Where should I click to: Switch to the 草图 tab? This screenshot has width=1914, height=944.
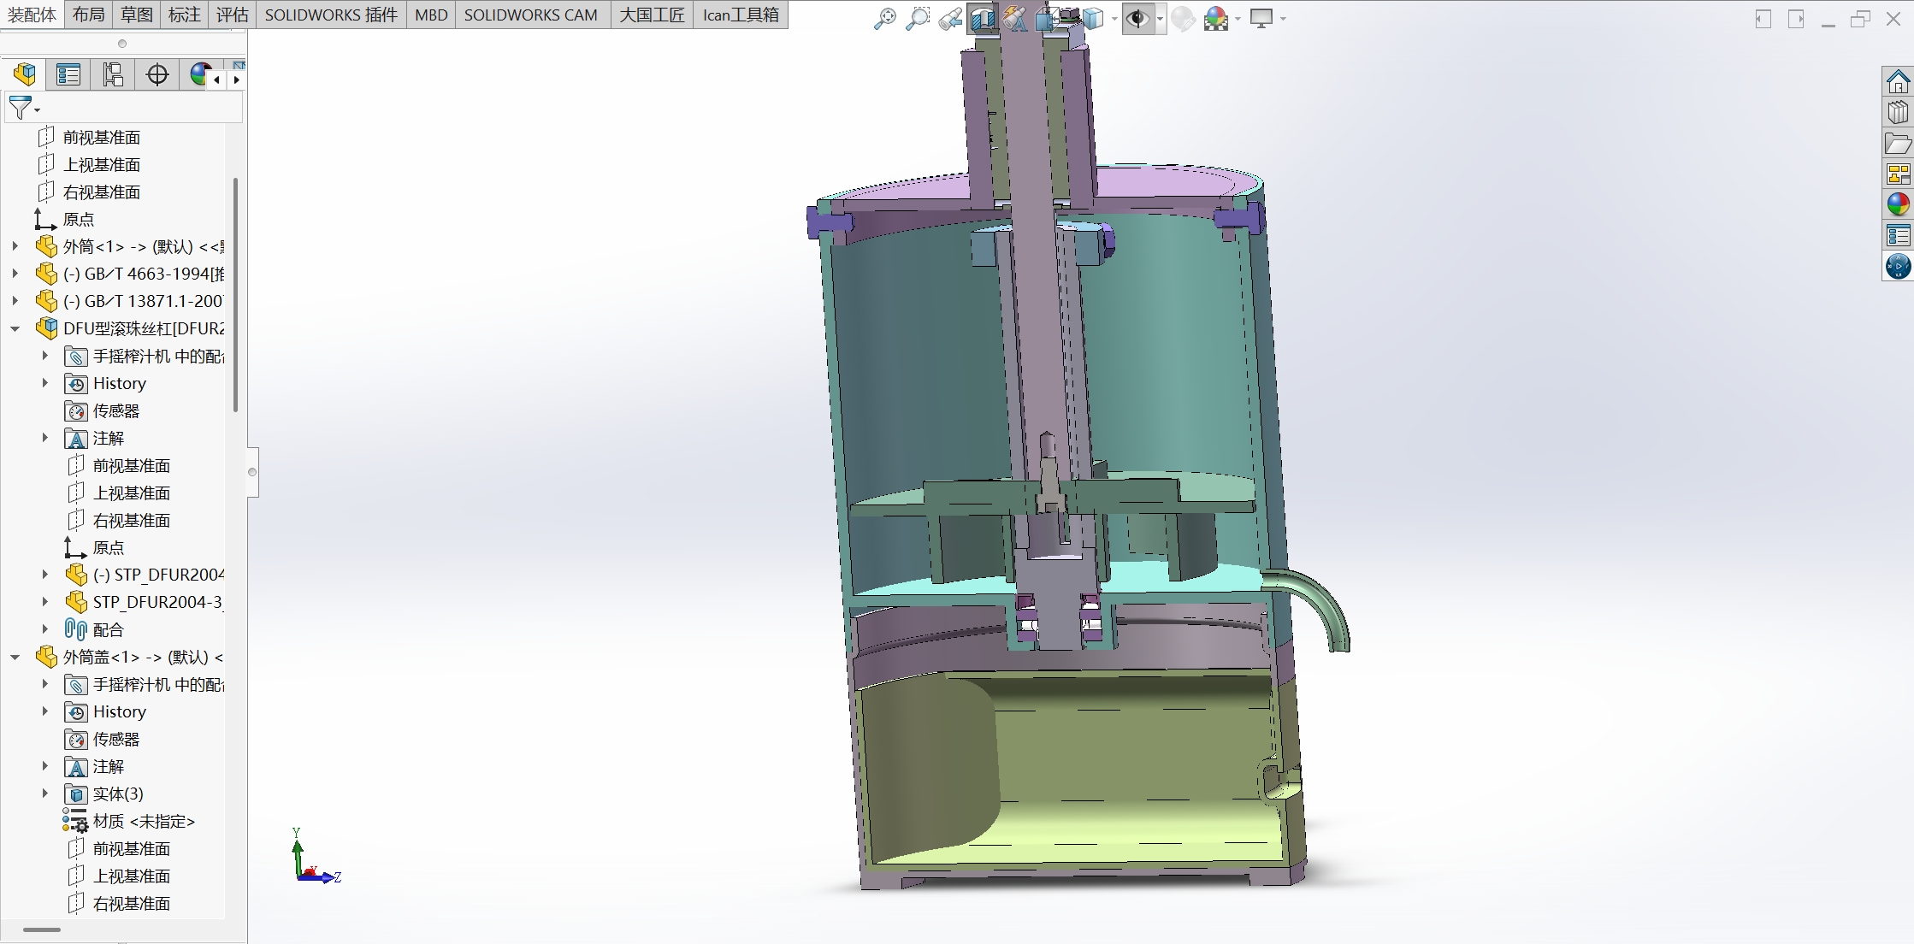click(137, 15)
